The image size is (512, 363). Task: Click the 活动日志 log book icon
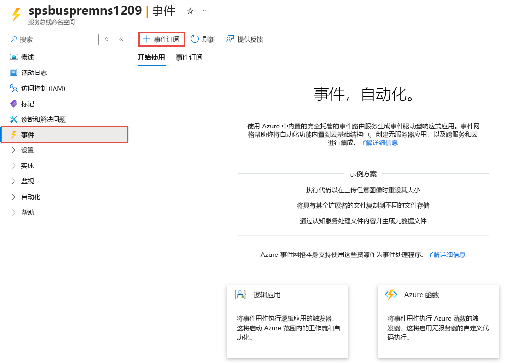(14, 73)
